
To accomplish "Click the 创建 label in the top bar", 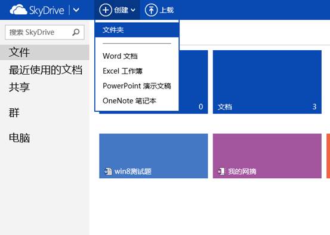I will tap(121, 10).
